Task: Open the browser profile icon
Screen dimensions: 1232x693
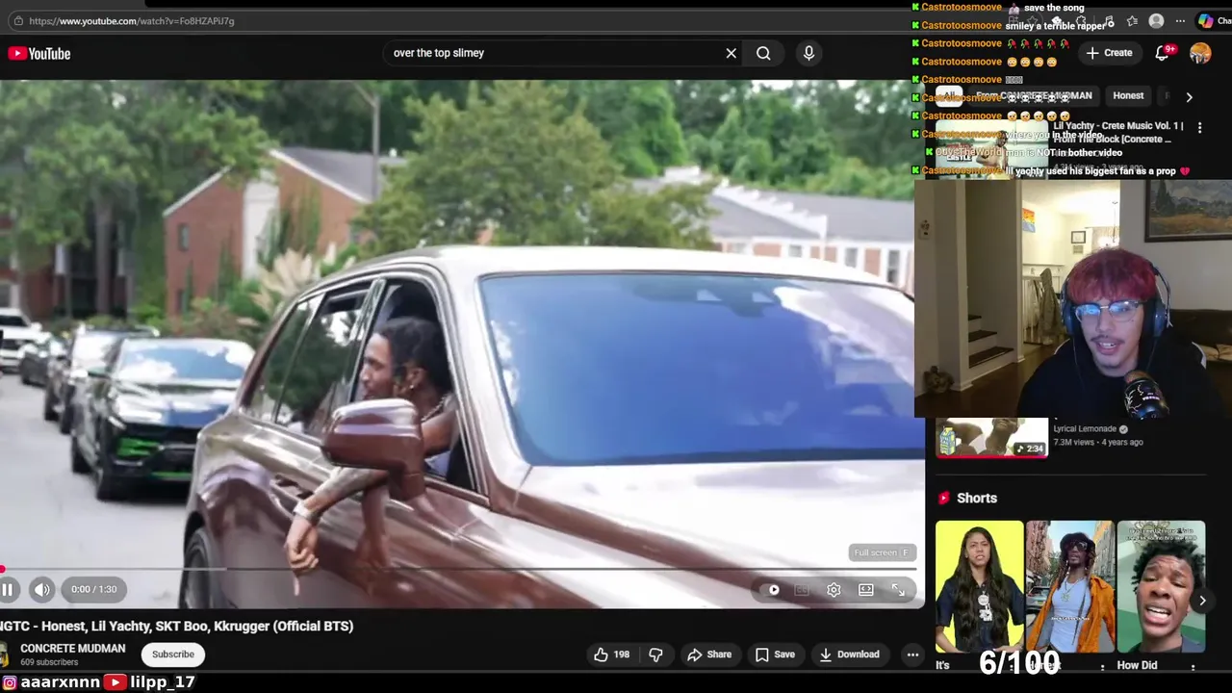Action: click(1156, 21)
